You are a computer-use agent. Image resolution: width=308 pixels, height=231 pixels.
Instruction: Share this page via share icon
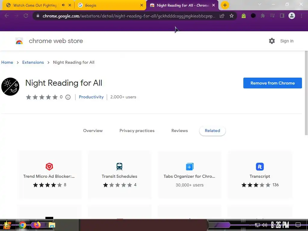click(x=222, y=16)
